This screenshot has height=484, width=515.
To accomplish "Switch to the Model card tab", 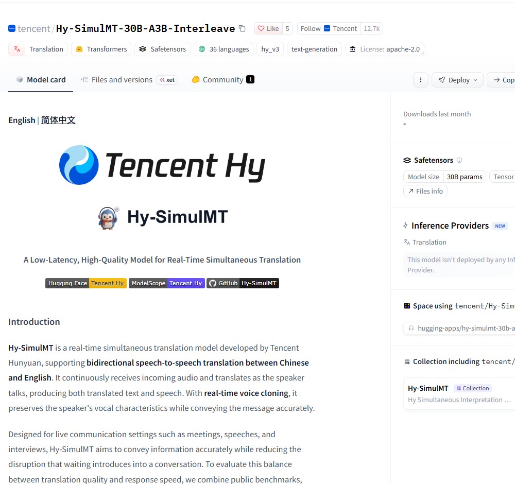I will [41, 80].
